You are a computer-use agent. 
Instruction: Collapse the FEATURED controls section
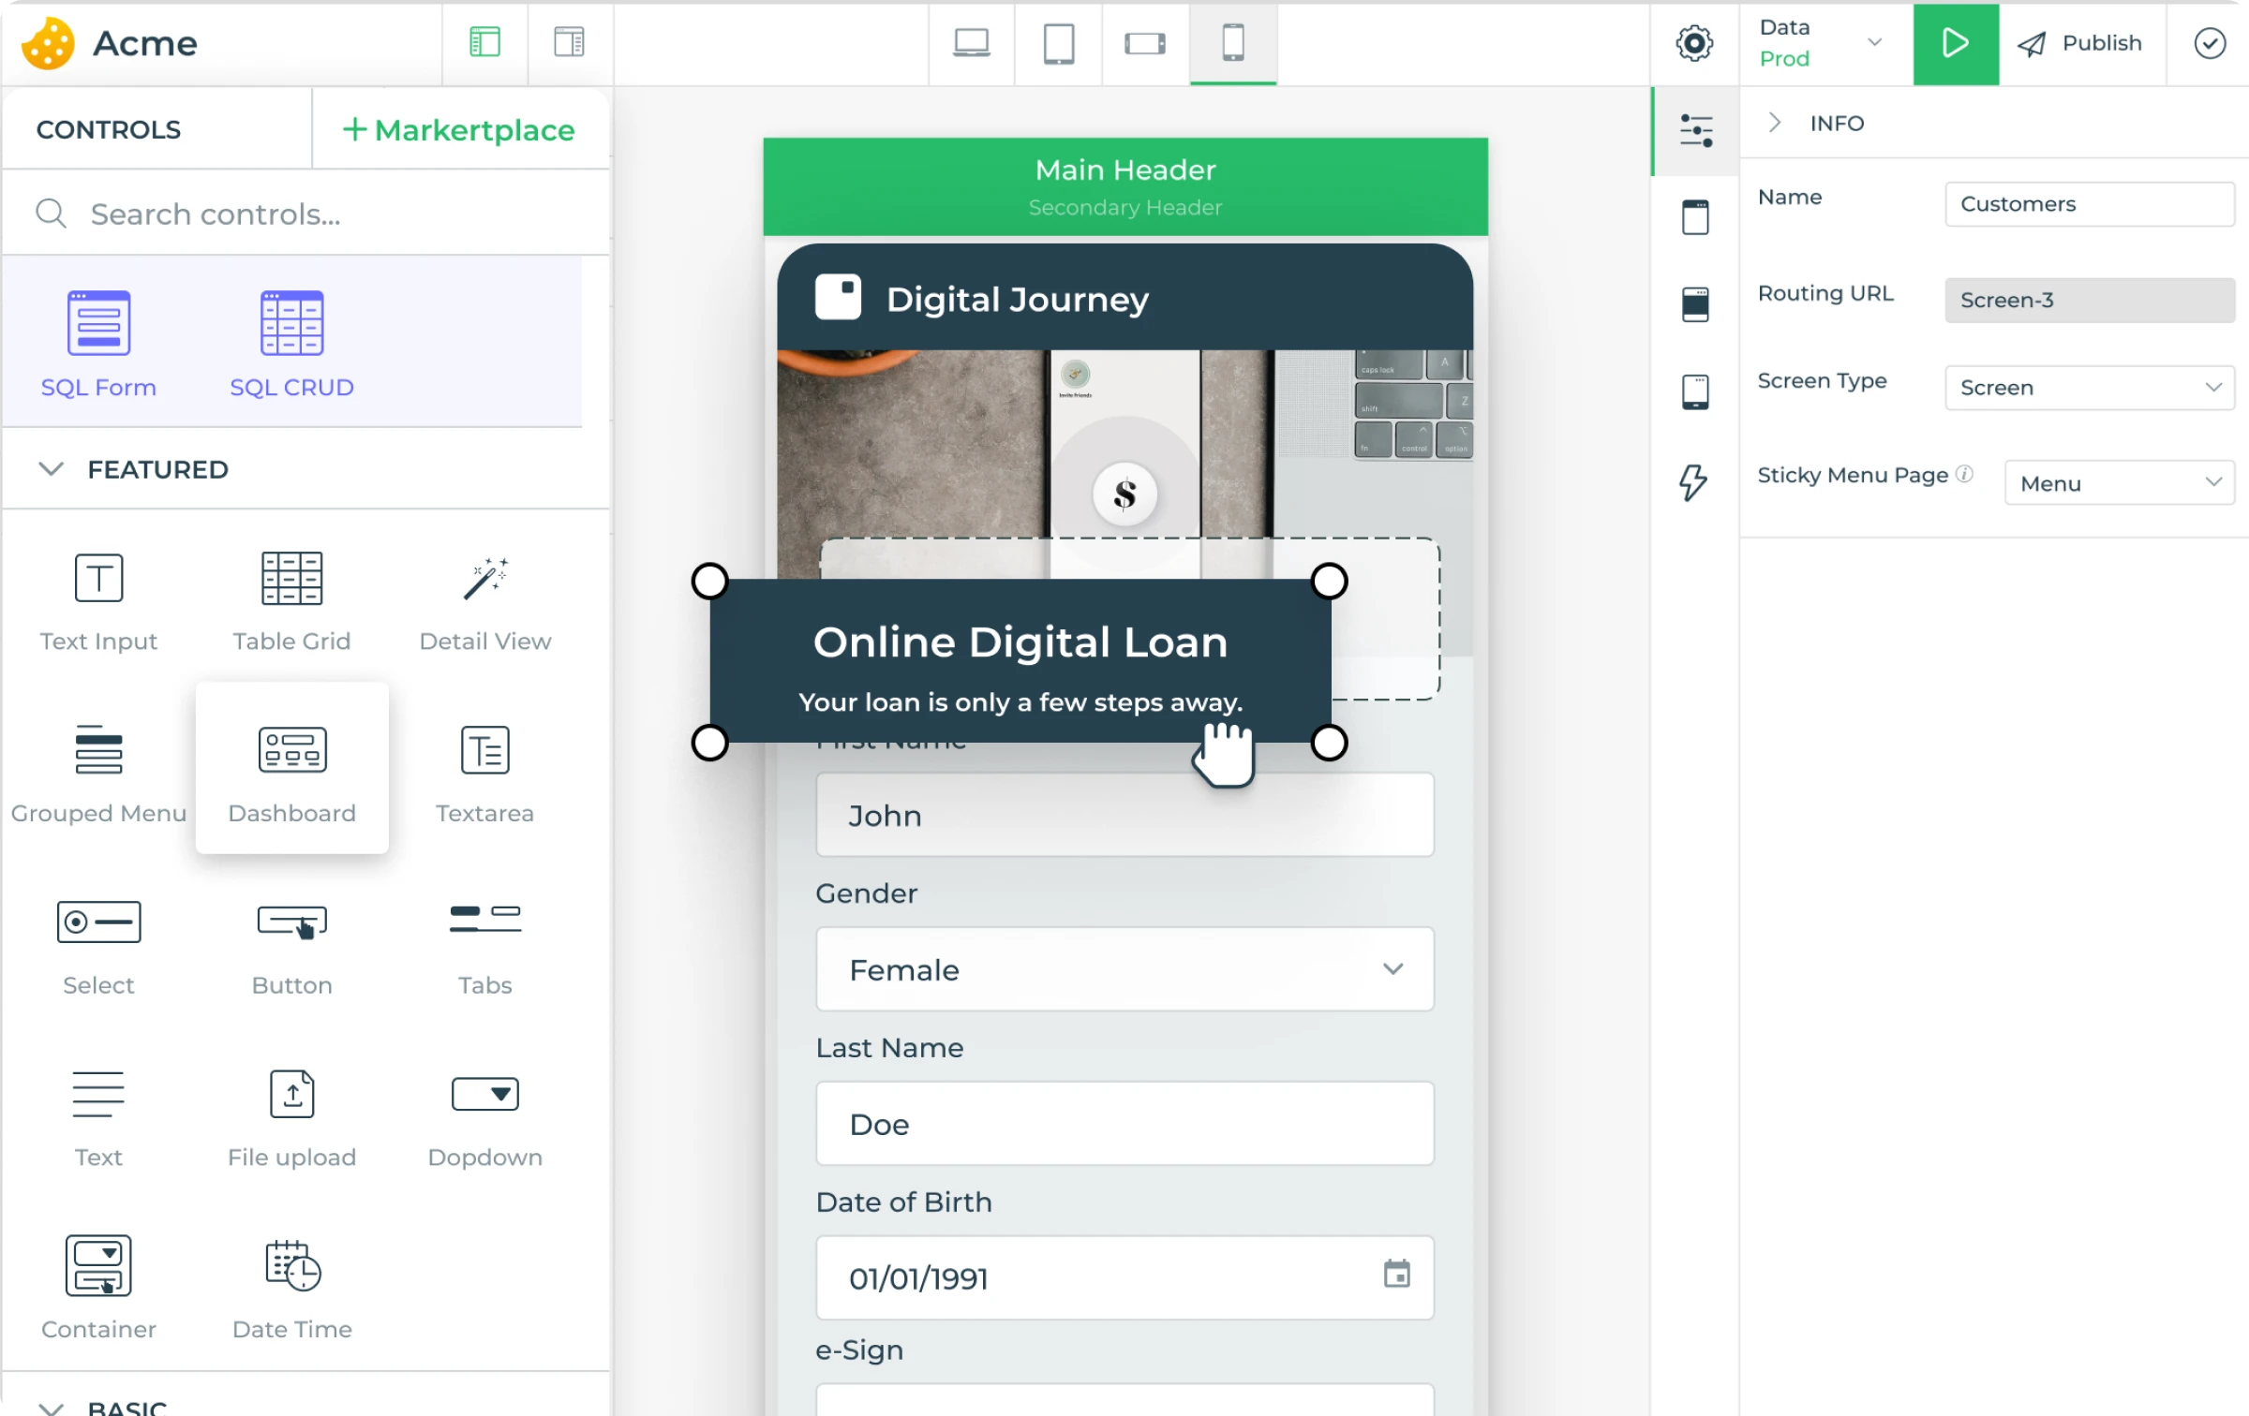click(x=52, y=469)
